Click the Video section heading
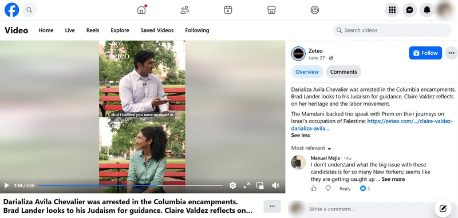 pyautogui.click(x=17, y=30)
